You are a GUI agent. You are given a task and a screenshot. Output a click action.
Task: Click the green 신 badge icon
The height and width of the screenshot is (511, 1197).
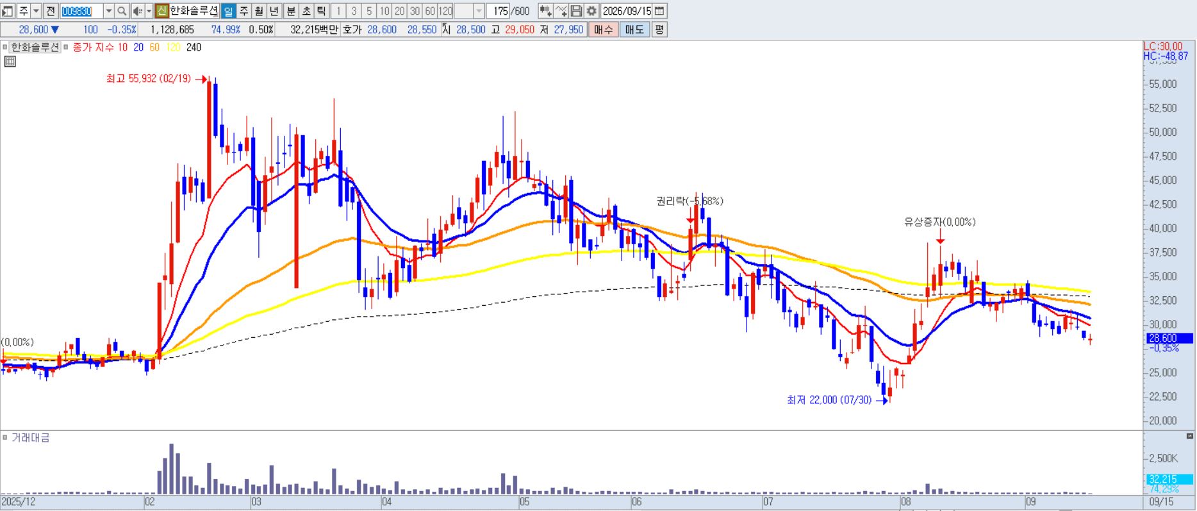(161, 11)
